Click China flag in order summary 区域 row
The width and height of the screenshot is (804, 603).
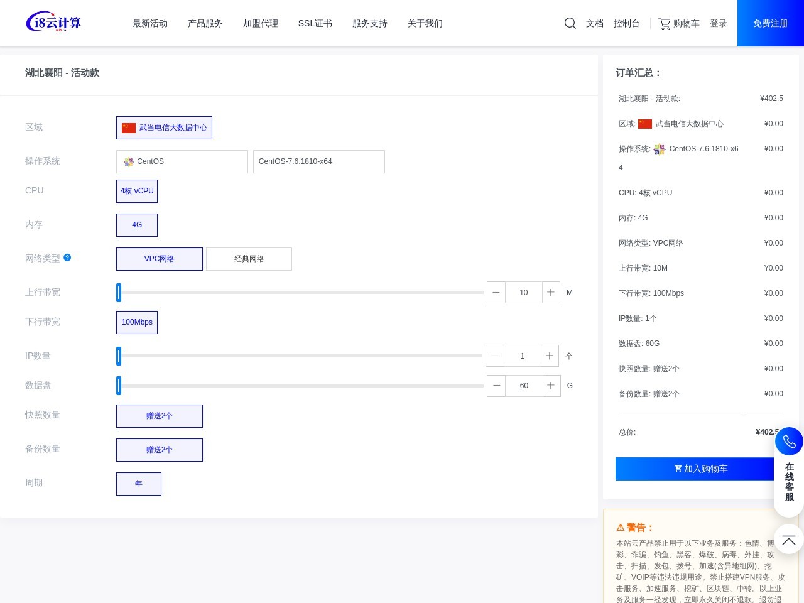645,124
